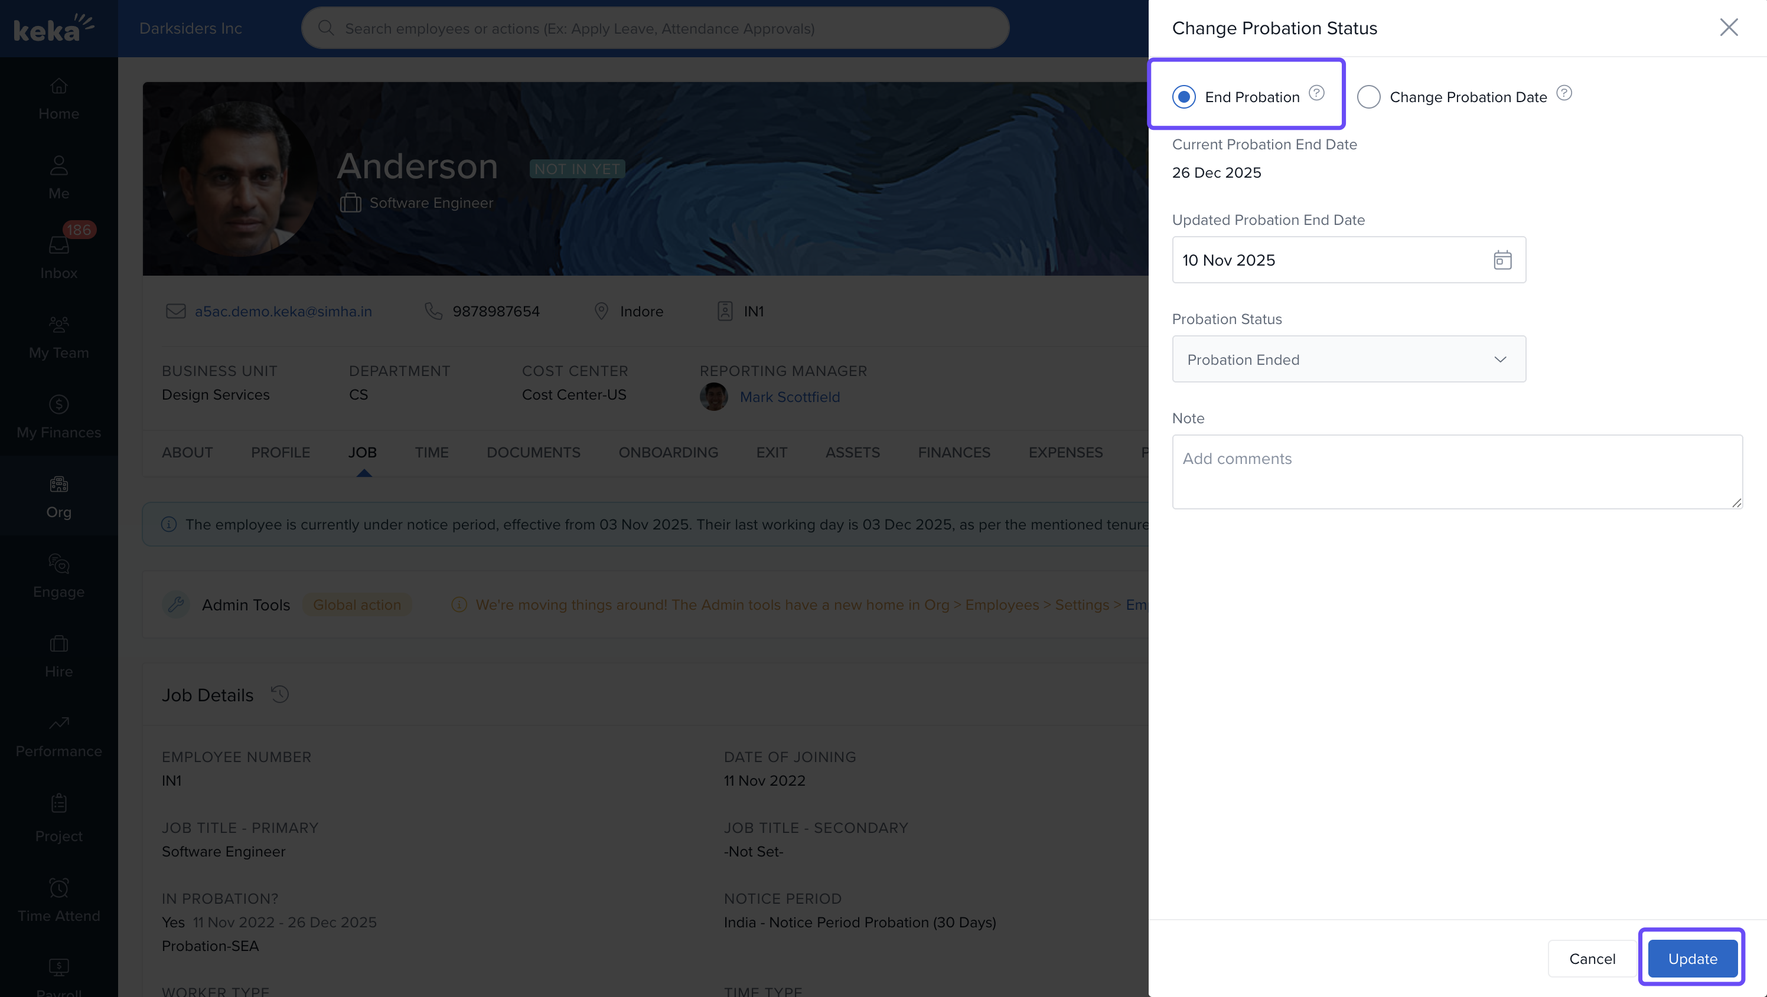Go to Home in the sidebar
Image resolution: width=1767 pixels, height=997 pixels.
click(x=59, y=99)
